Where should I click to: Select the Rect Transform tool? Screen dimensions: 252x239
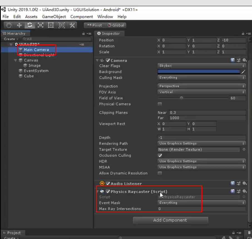point(51,25)
